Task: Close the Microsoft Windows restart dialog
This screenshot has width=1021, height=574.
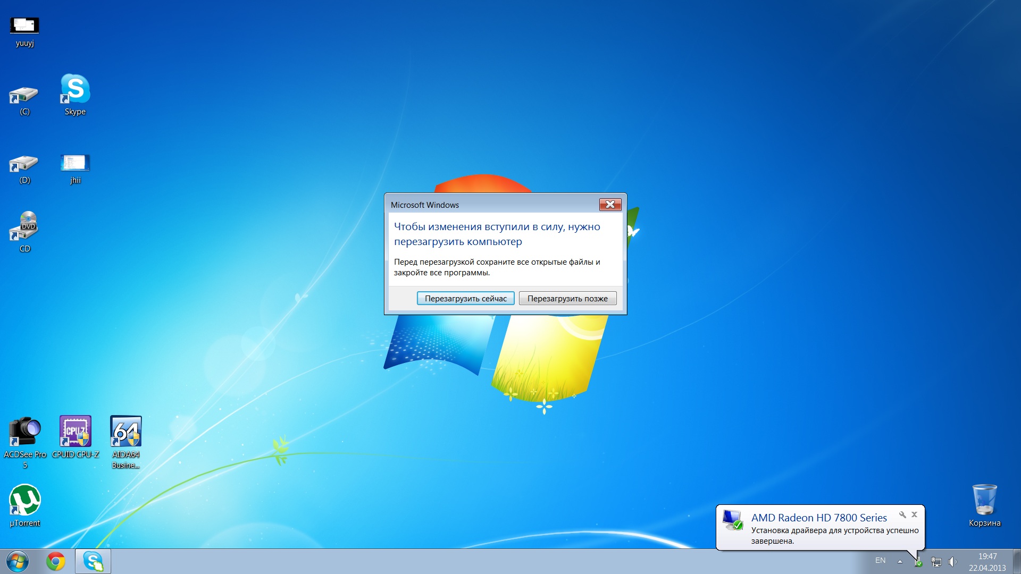Action: 610,205
